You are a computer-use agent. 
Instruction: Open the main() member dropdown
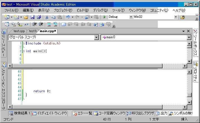pyautogui.click(x=189, y=37)
